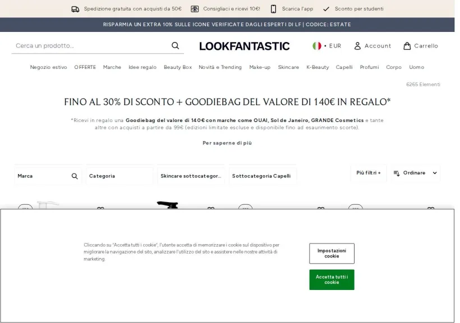Click Impostazioni cookie button
460x323 pixels.
coord(332,253)
